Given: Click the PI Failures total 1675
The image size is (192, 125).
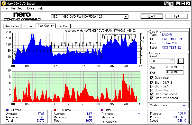Looking at the screenshot, I should [x=89, y=121].
